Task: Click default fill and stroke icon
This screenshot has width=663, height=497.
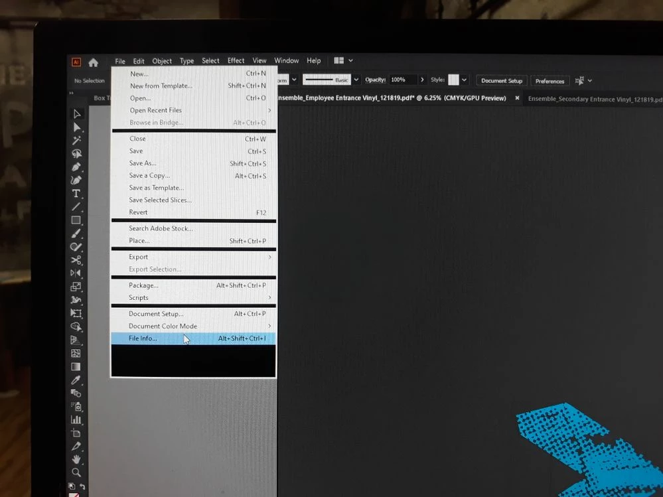Action: click(72, 486)
